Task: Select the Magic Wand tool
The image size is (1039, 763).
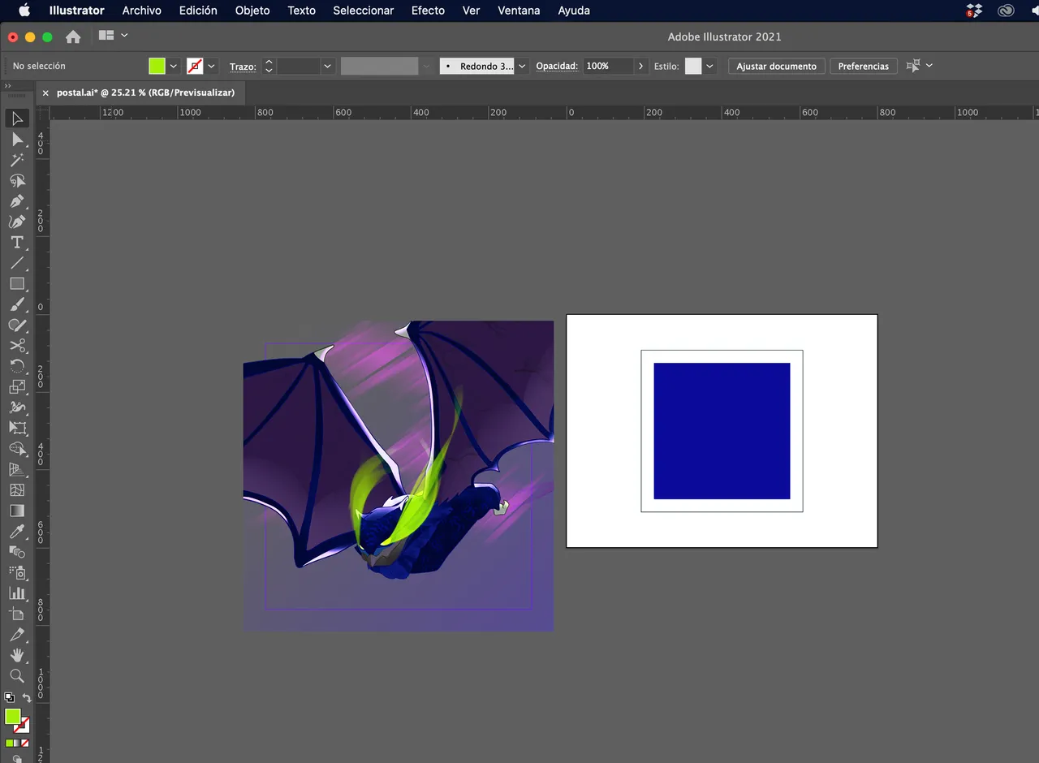Action: [x=16, y=160]
